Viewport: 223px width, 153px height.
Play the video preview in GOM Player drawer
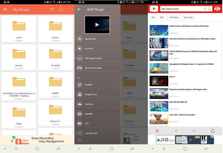pyautogui.click(x=97, y=25)
